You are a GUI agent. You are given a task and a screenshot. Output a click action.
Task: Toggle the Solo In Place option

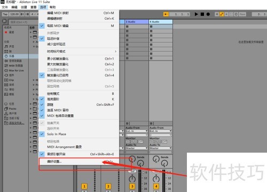click(x=79, y=134)
